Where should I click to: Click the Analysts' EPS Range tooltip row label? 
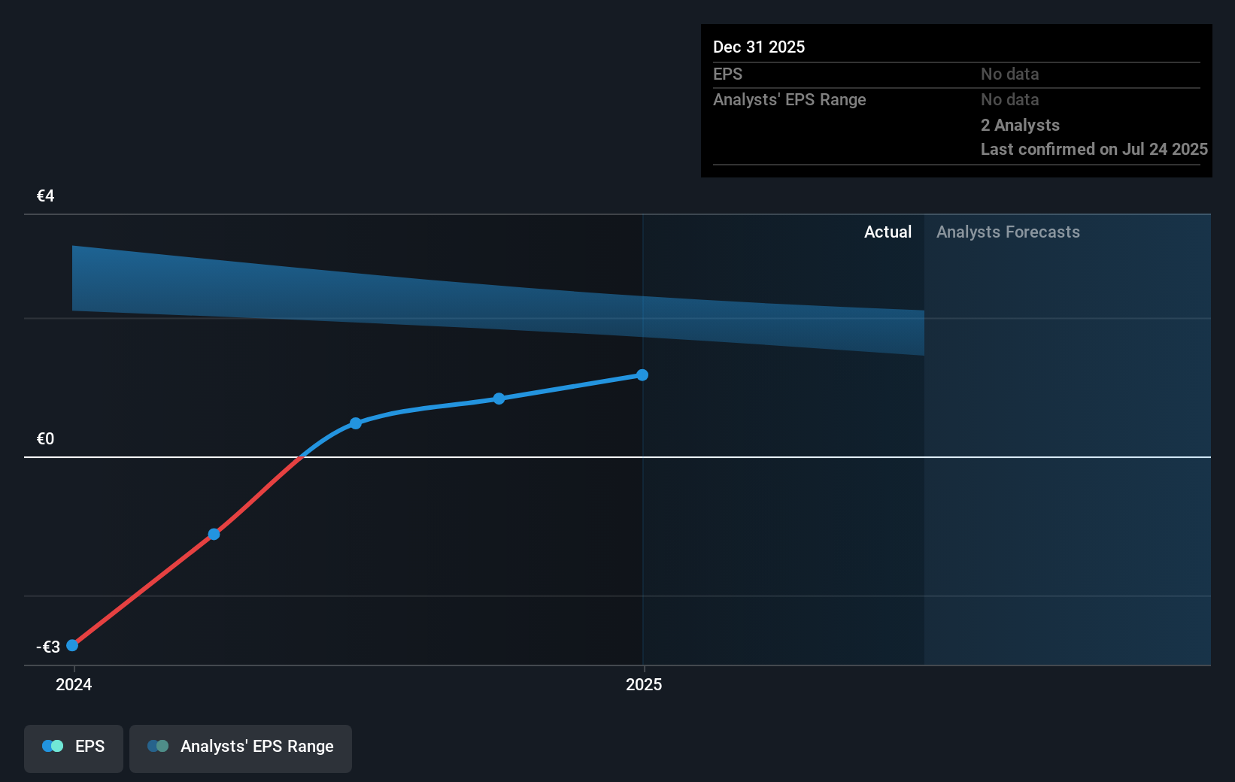click(x=789, y=100)
